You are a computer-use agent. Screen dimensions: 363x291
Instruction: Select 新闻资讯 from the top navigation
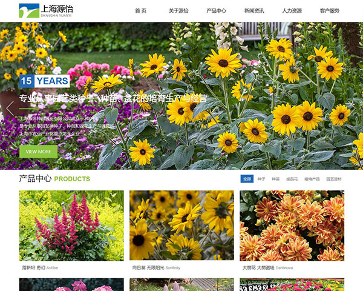tap(254, 11)
